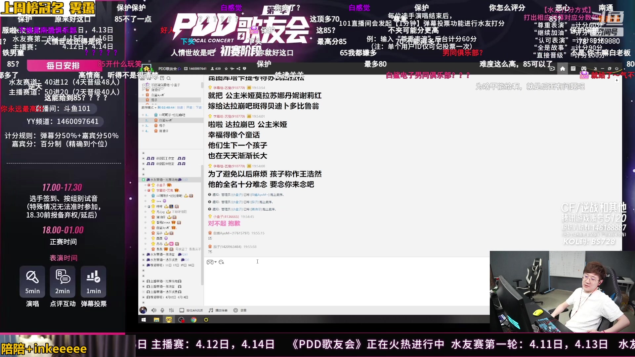The height and width of the screenshot is (357, 635).
Task: Expand the 评委团休息室 channel
Action: coord(143,164)
